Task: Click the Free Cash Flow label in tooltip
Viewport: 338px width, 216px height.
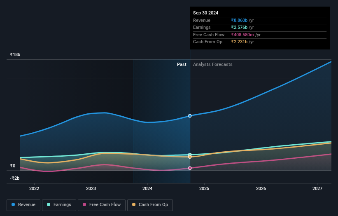Action: [x=209, y=35]
